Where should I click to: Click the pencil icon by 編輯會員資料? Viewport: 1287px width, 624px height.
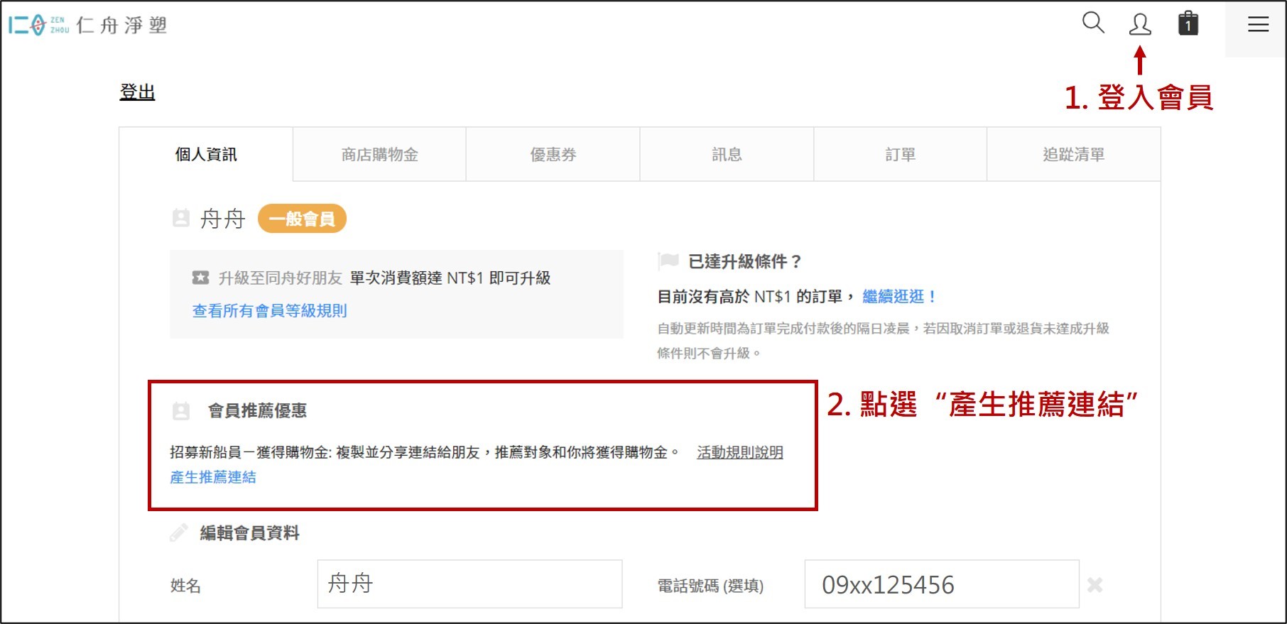[x=179, y=532]
